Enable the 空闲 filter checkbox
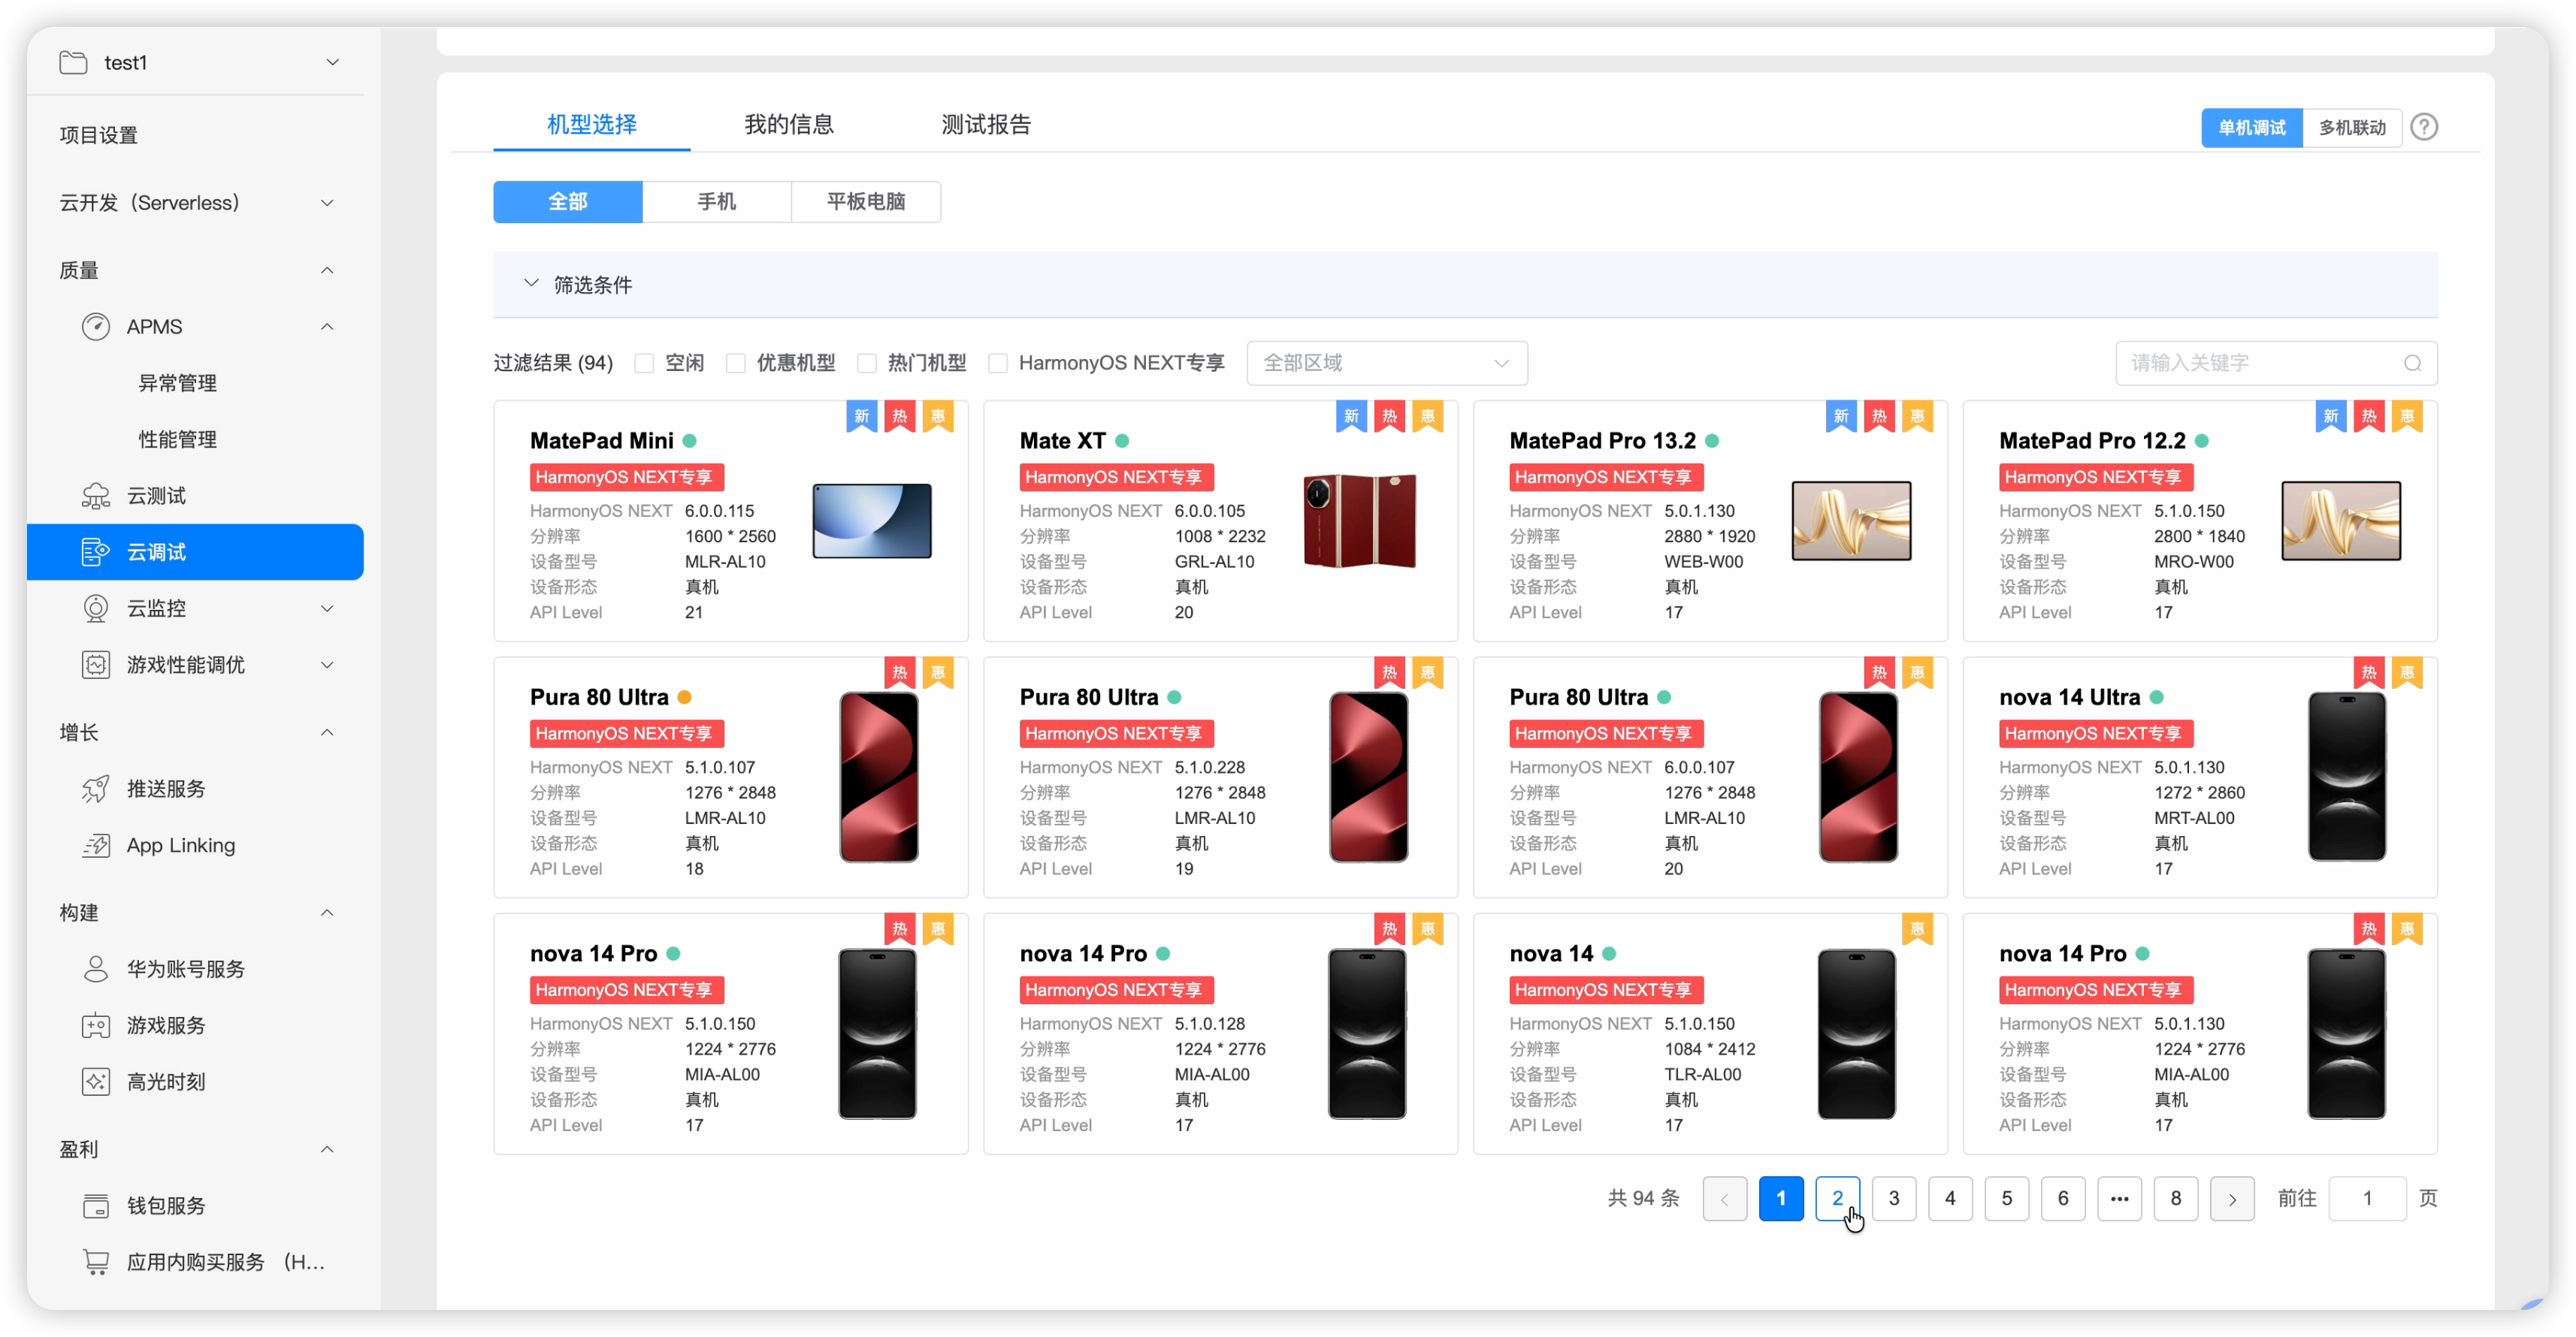This screenshot has height=1337, width=2576. point(644,363)
